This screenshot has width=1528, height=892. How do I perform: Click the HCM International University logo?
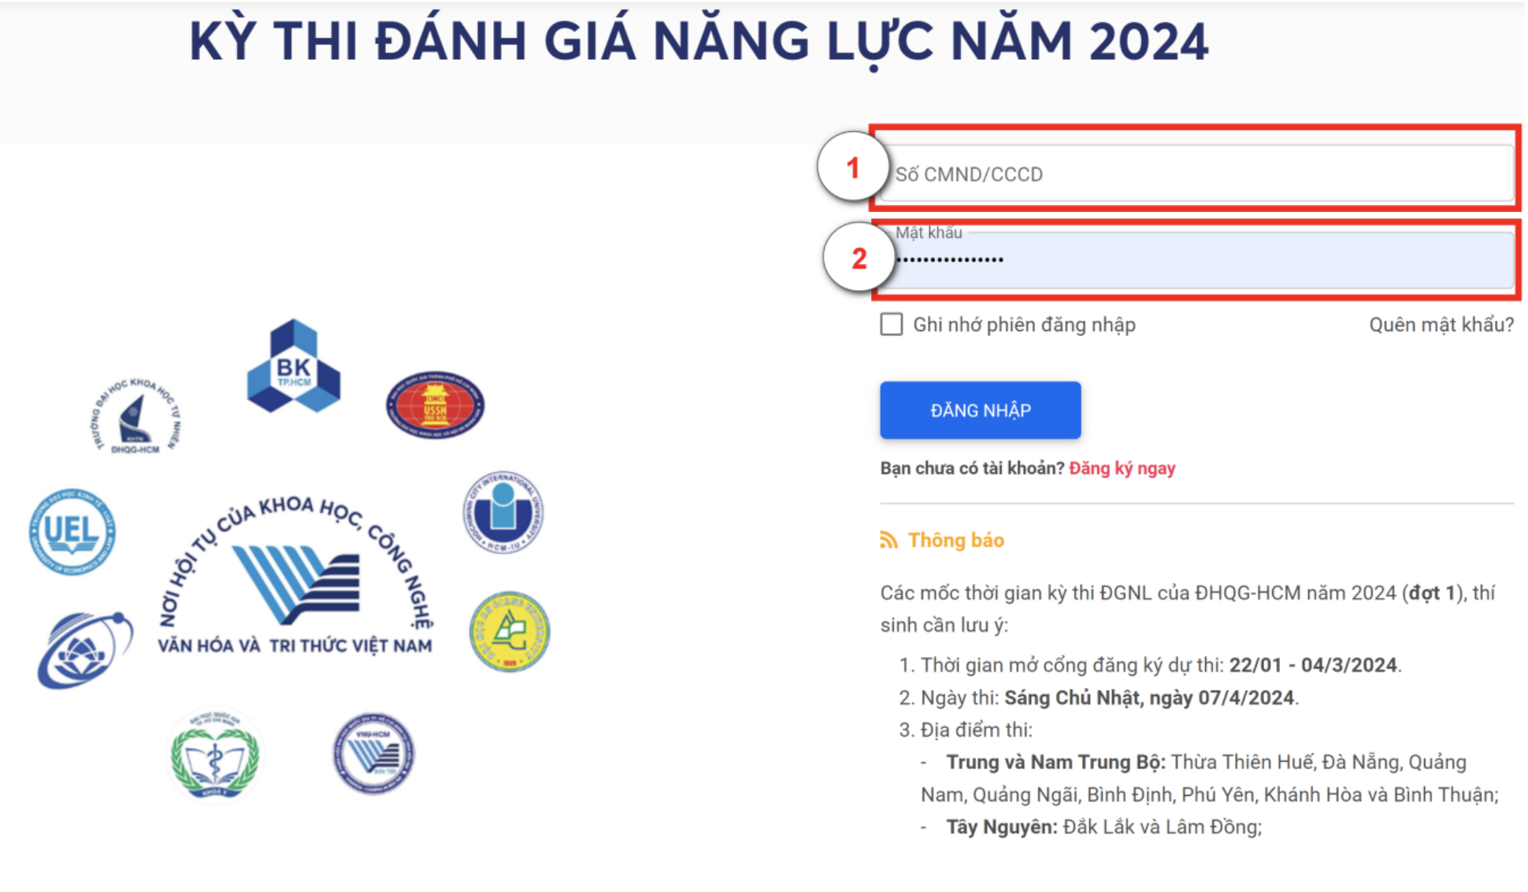coord(503,512)
